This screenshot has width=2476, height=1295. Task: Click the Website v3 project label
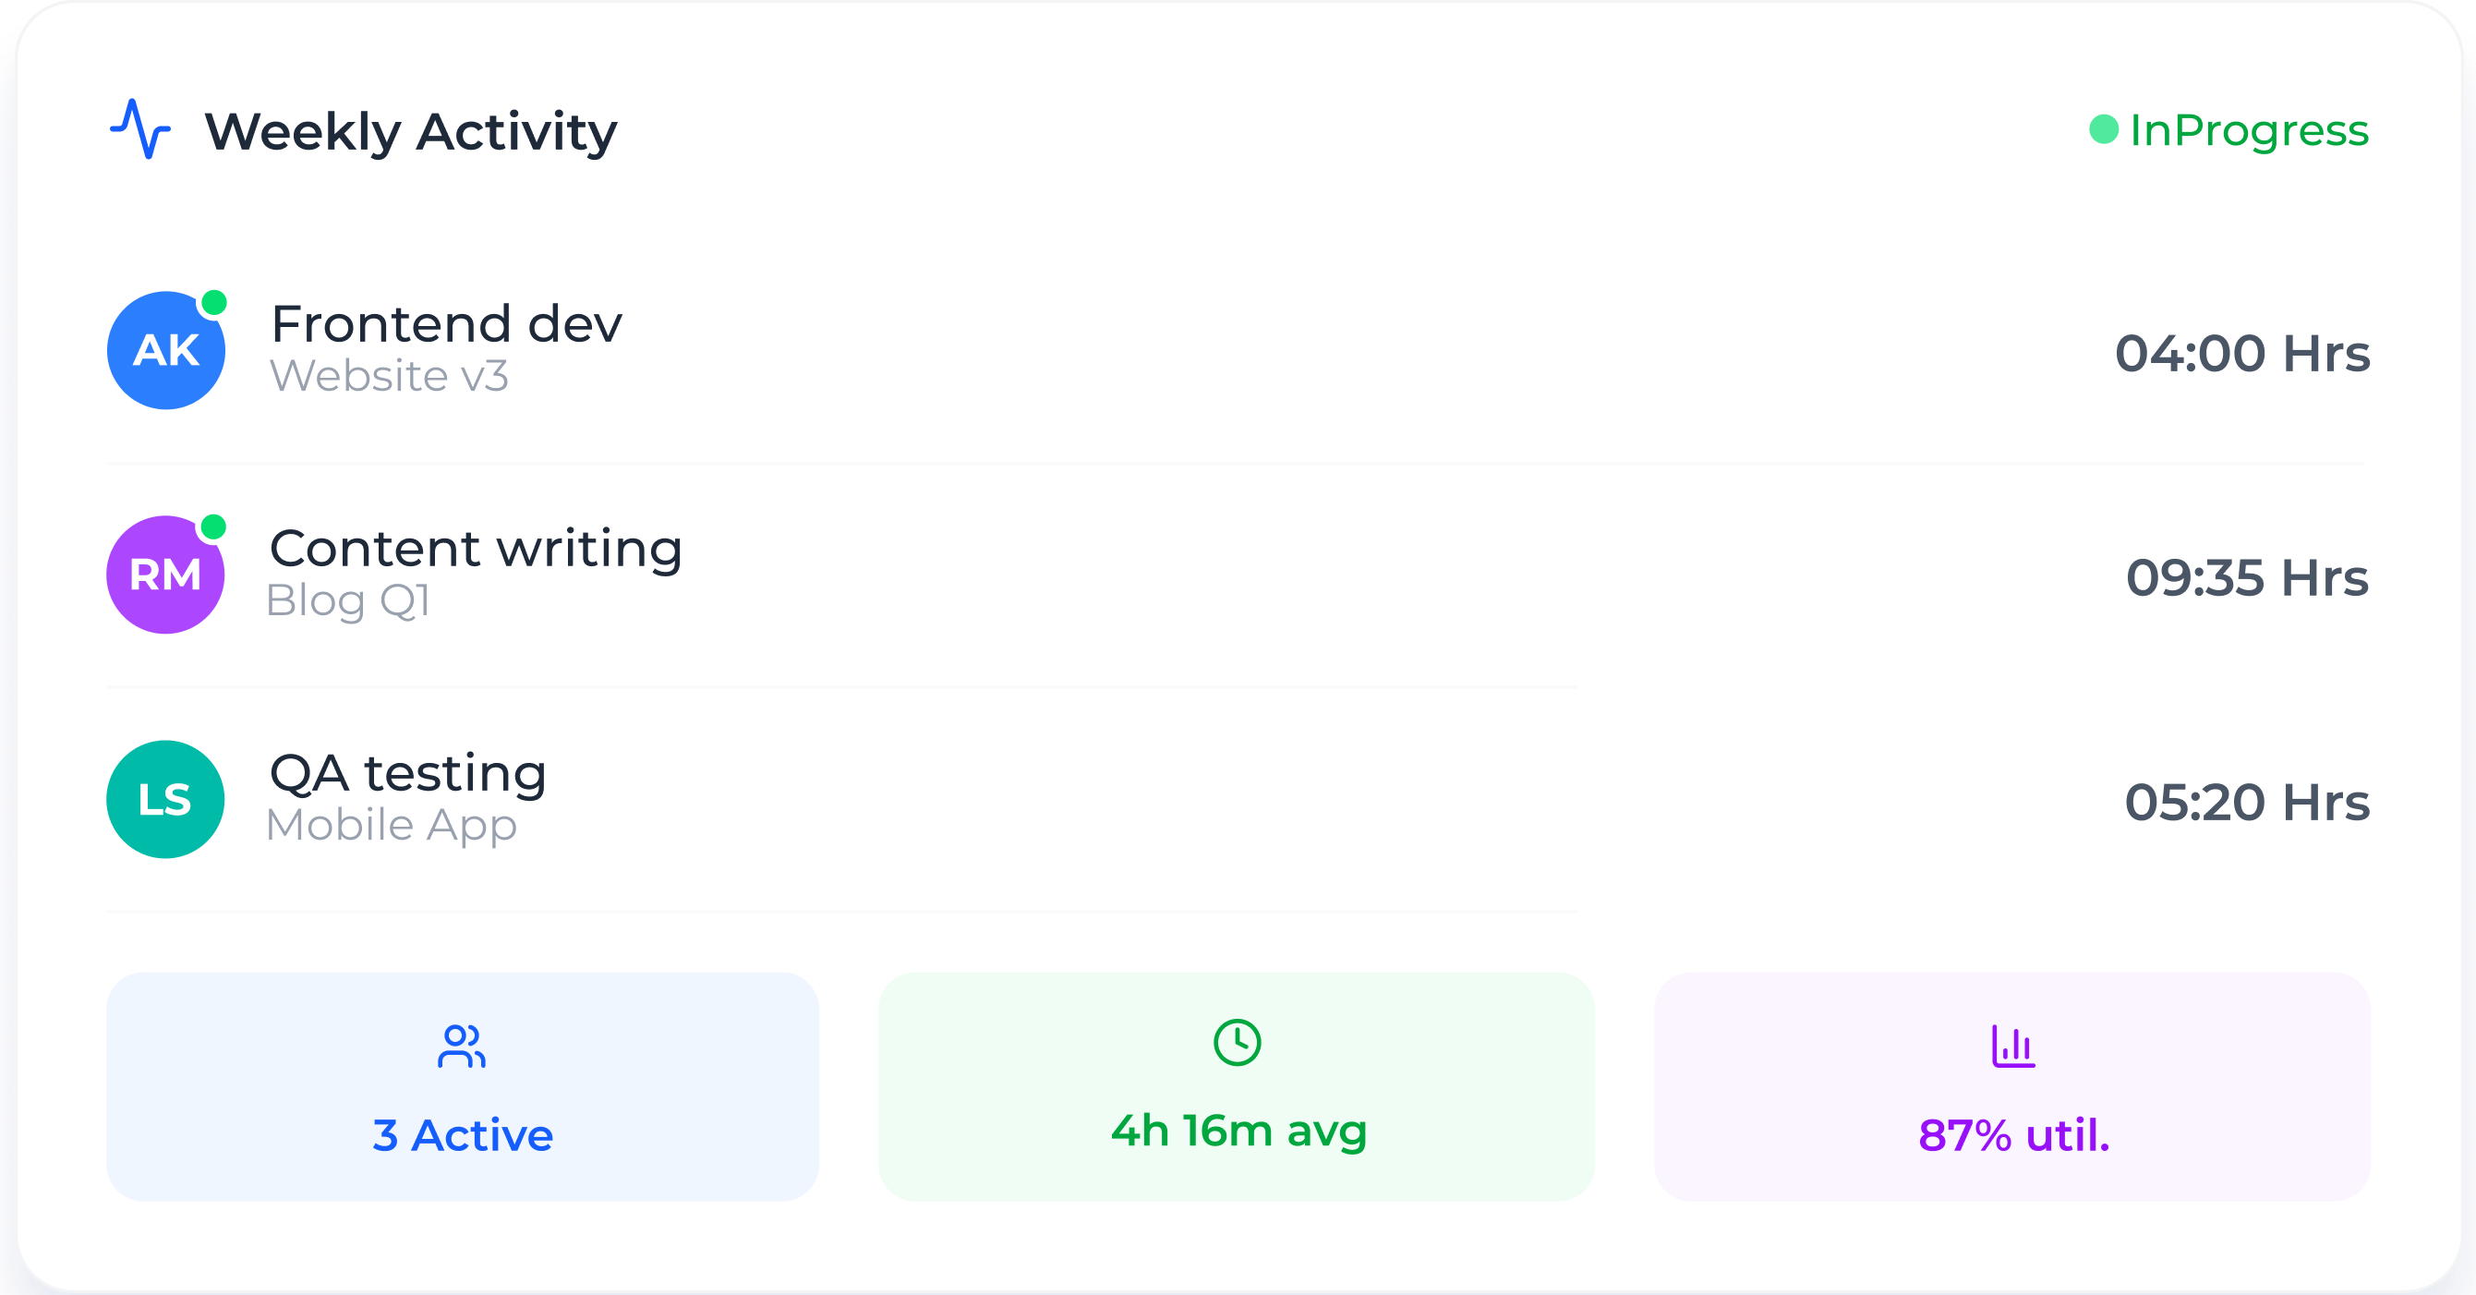[388, 376]
